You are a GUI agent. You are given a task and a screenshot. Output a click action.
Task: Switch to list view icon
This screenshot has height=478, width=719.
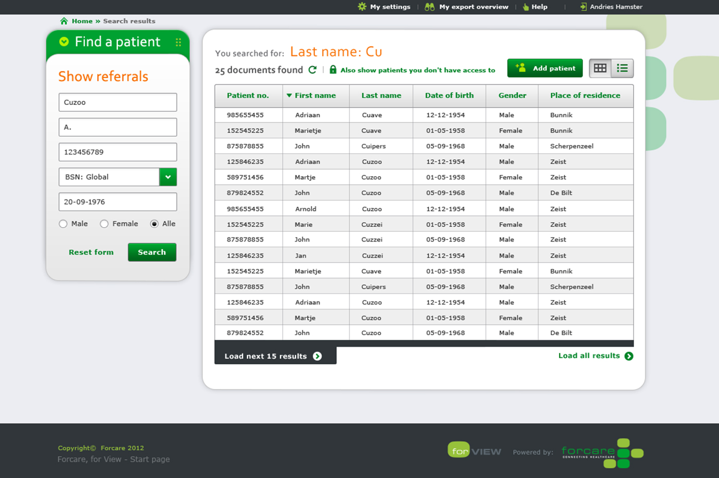(622, 68)
